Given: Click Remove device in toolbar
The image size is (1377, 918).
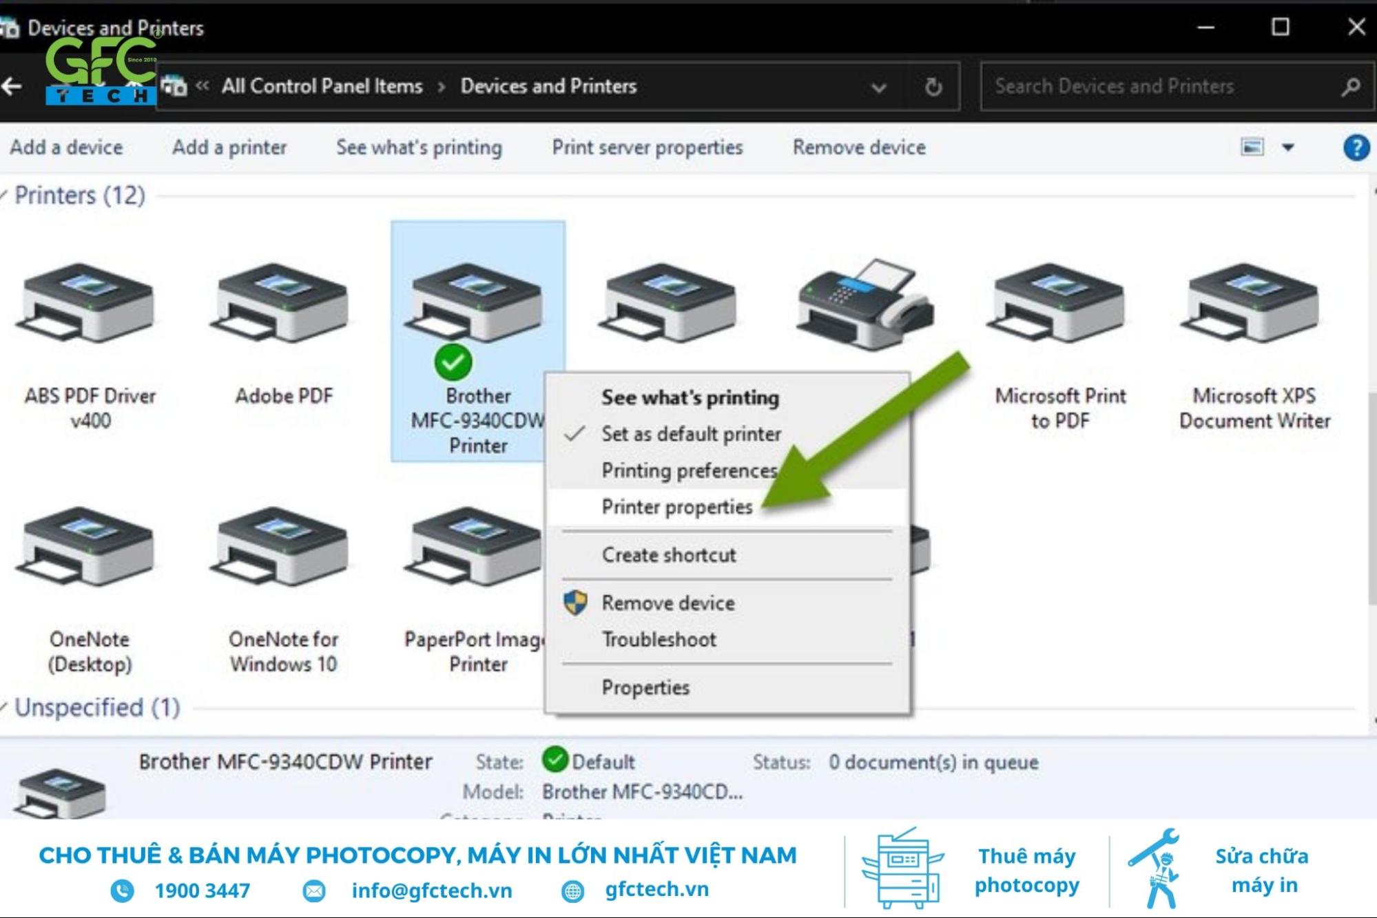Looking at the screenshot, I should point(859,147).
